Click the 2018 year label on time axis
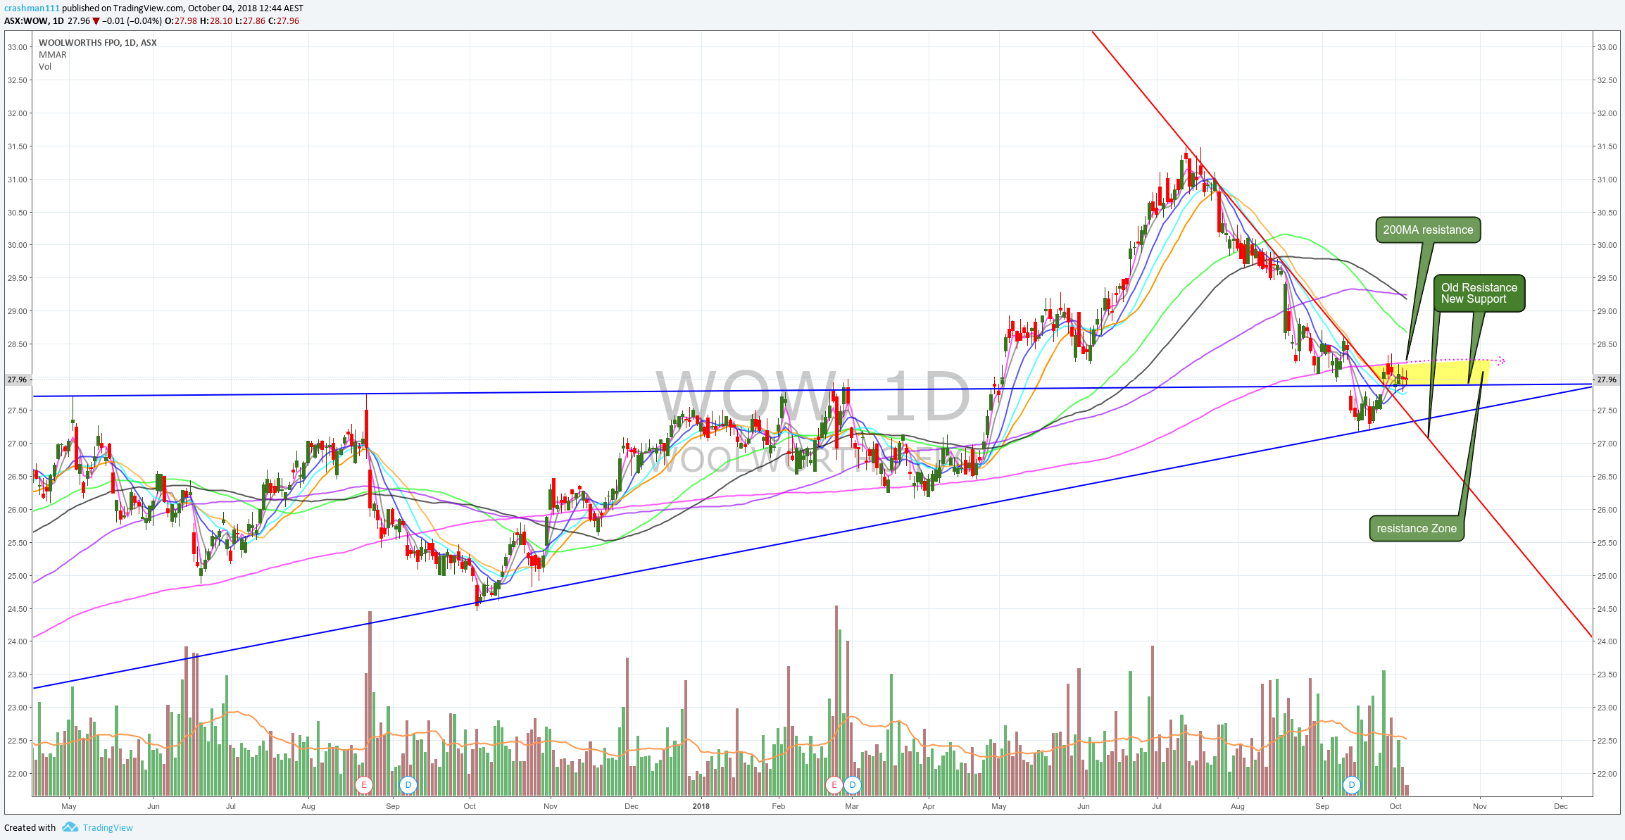Viewport: 1625px width, 840px height. coord(701,806)
